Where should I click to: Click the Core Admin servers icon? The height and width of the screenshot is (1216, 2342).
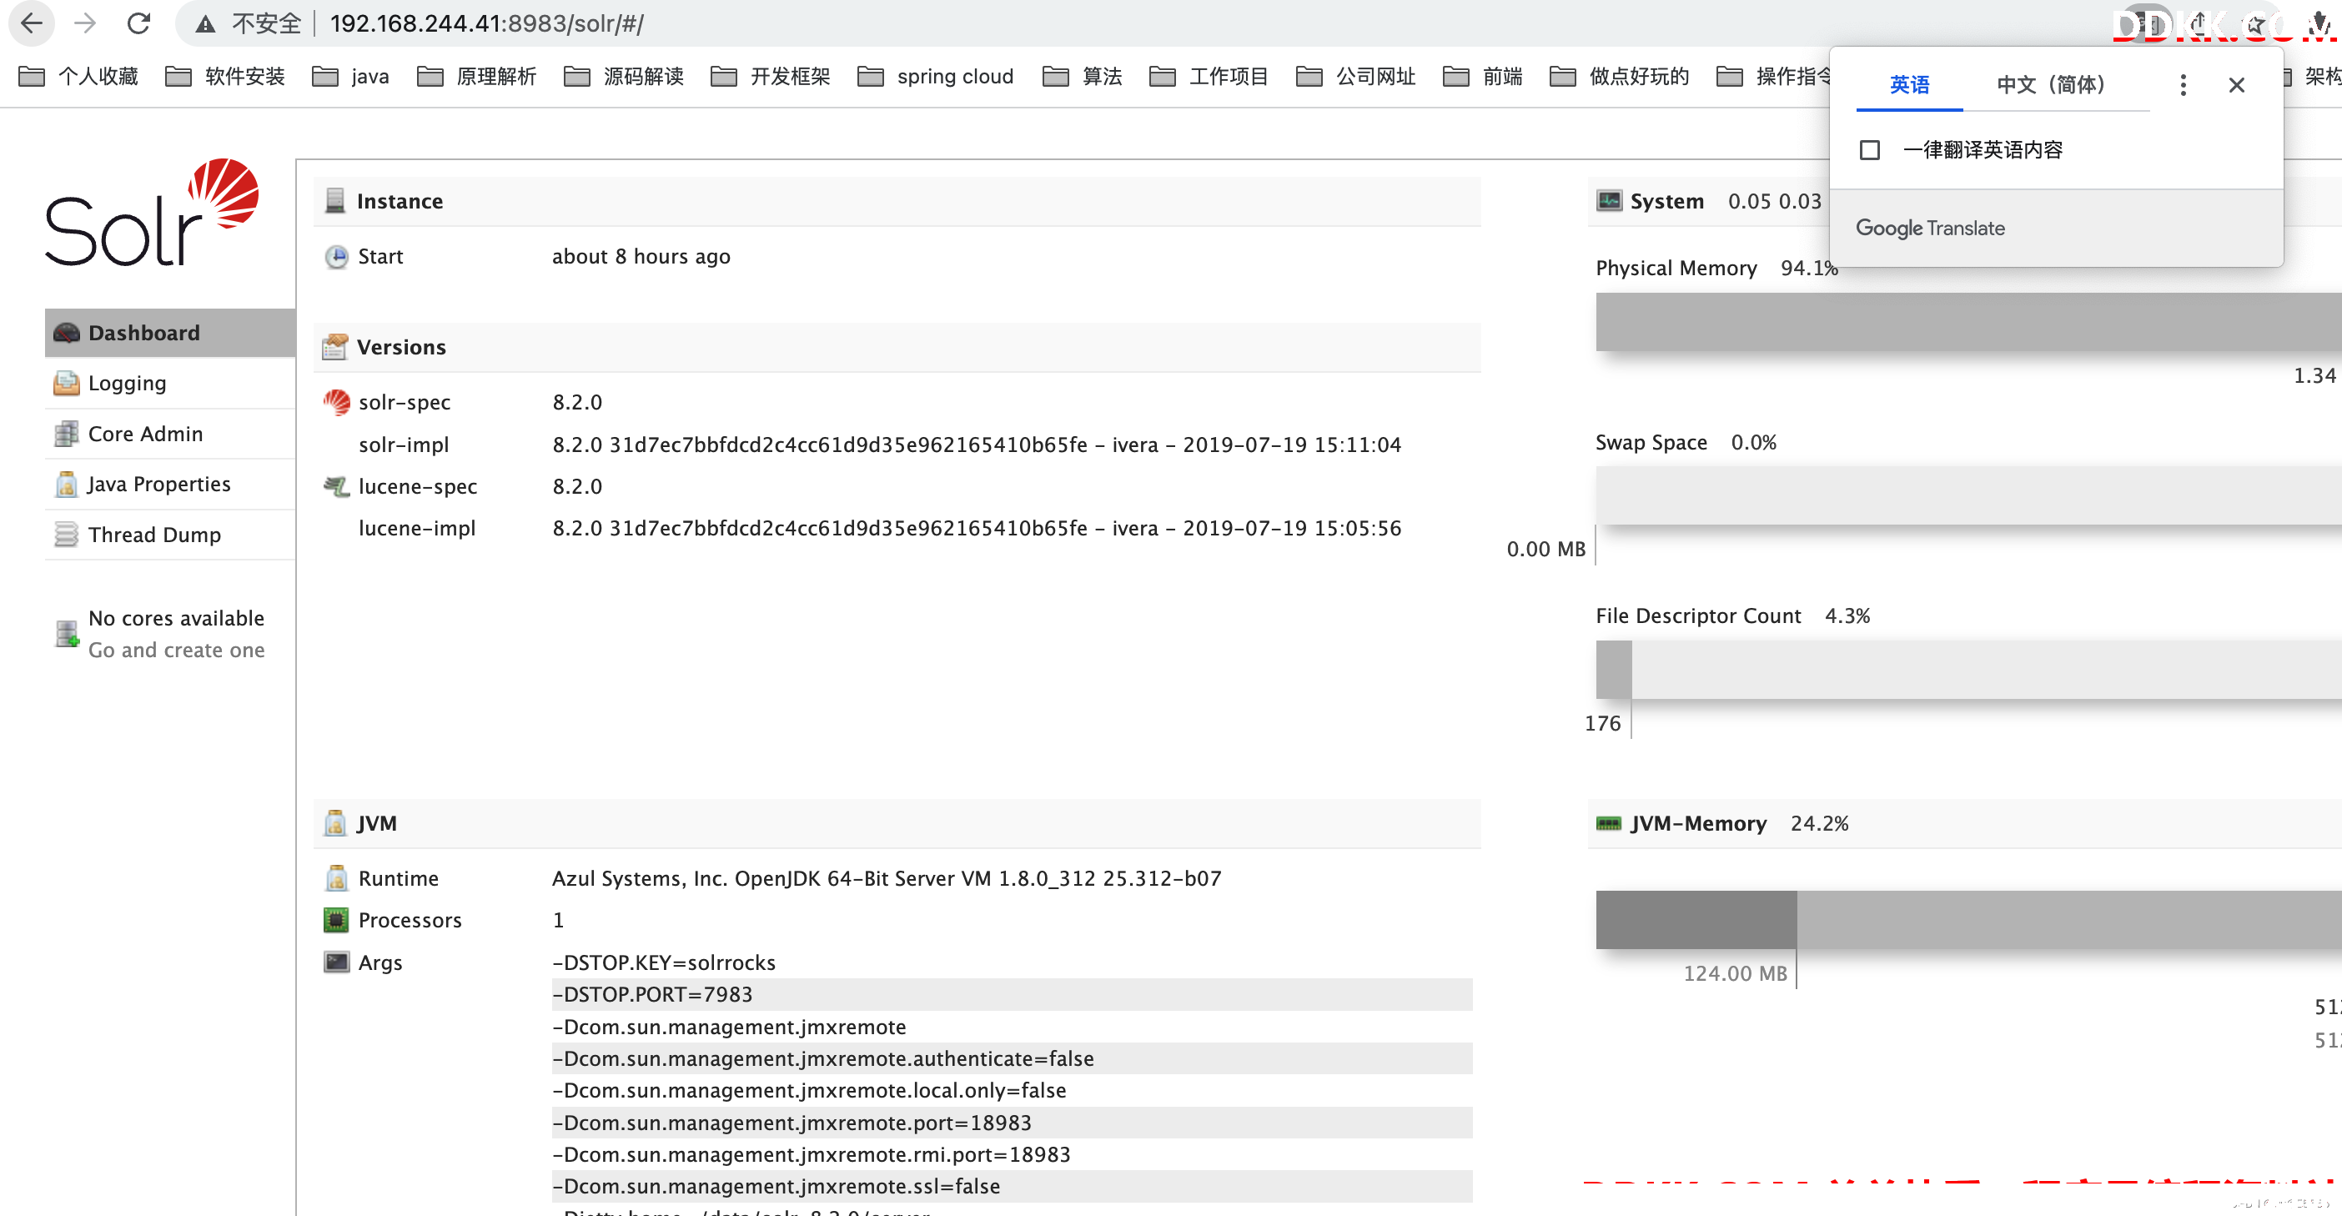67,434
